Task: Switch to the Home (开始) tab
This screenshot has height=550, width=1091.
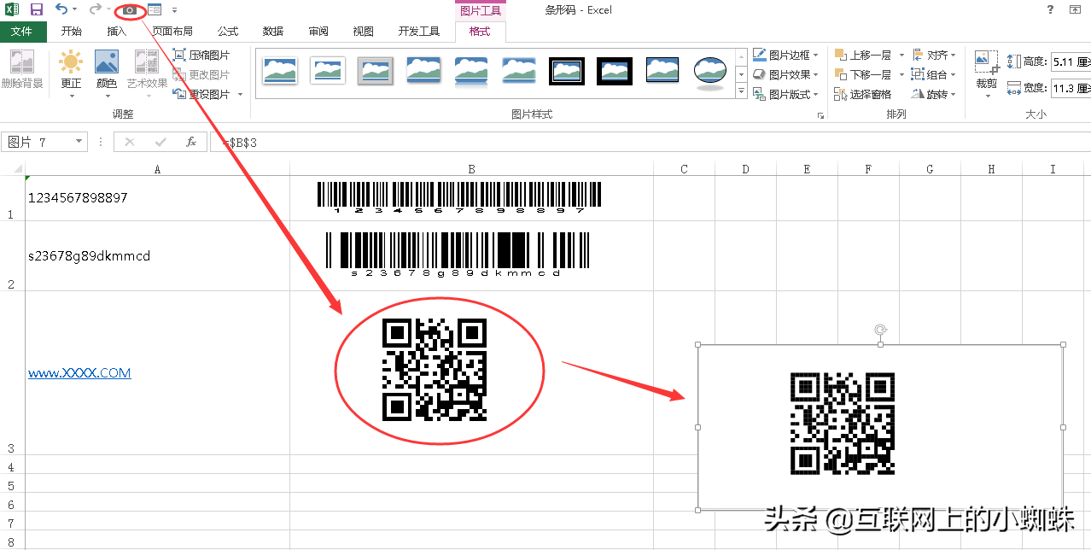Action: tap(72, 32)
